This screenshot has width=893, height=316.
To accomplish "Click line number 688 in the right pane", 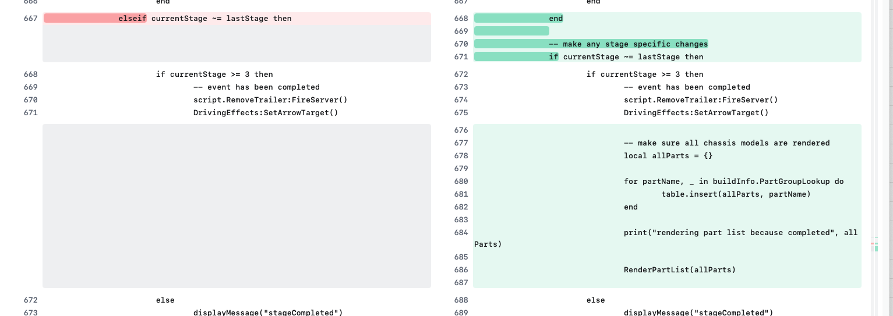I will pos(461,300).
